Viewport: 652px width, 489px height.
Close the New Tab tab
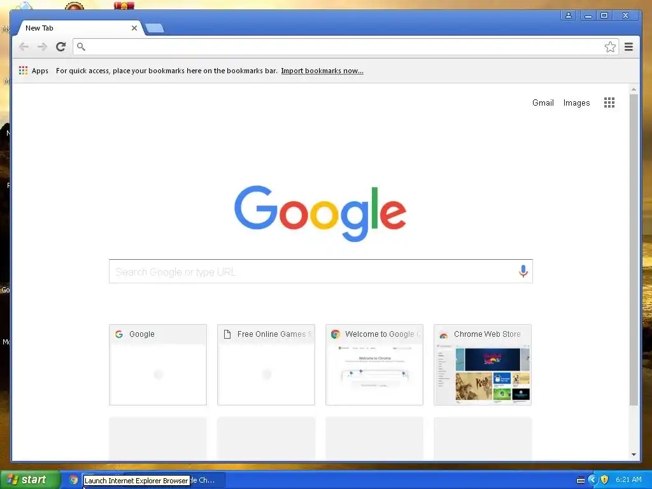click(x=134, y=28)
